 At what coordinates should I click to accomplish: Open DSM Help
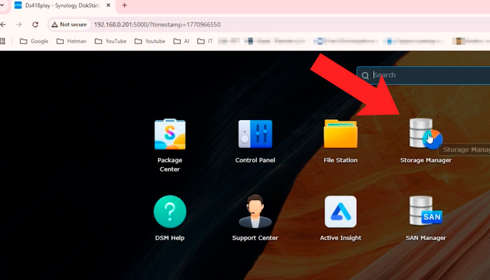coord(170,212)
